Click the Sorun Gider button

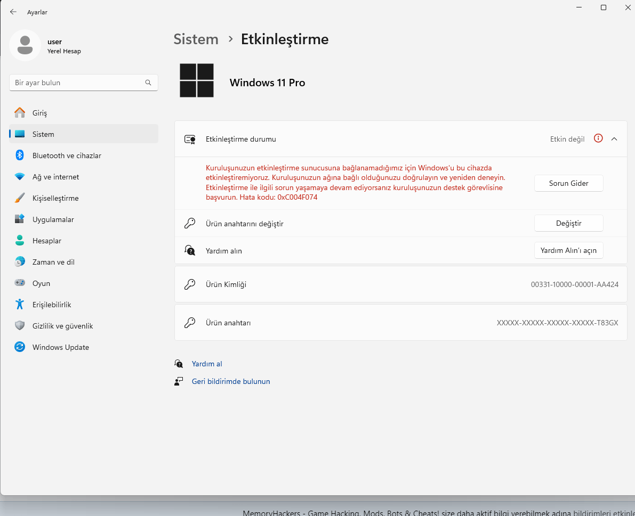[x=568, y=183]
